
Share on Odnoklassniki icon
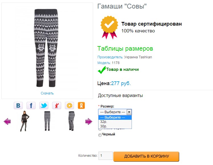pyautogui.click(x=81, y=106)
